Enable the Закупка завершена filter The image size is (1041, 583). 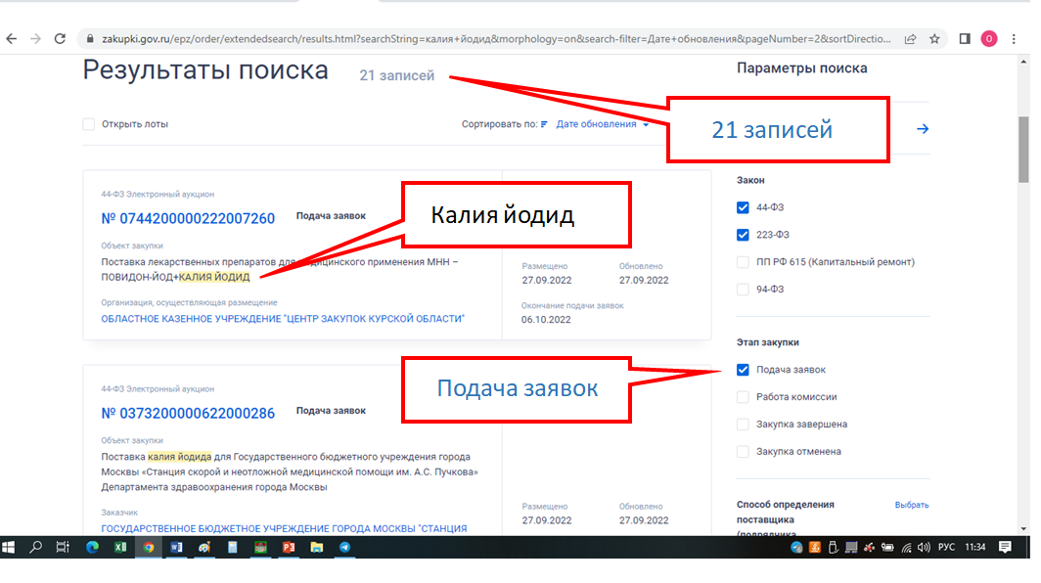click(744, 424)
